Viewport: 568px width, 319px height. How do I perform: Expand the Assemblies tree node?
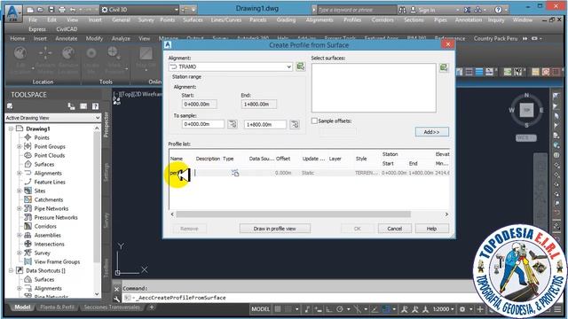[20, 235]
